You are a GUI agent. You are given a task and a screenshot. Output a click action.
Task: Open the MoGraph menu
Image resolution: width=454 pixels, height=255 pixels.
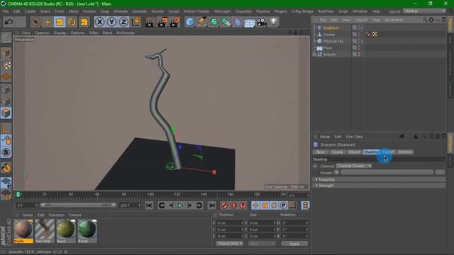222,11
